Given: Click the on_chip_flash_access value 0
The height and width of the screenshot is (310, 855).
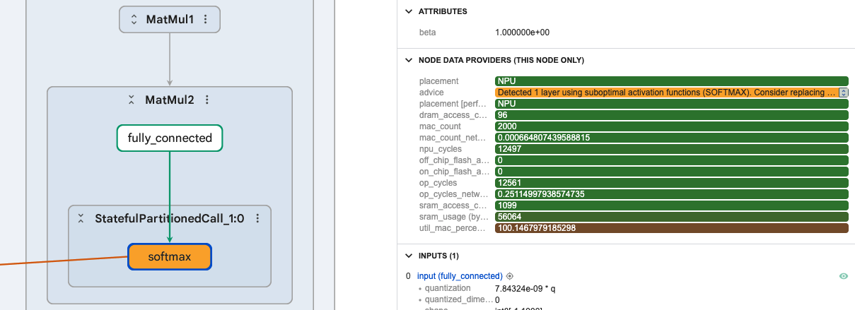Looking at the screenshot, I should [672, 172].
